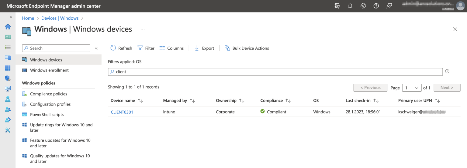Image resolution: width=467 pixels, height=168 pixels.
Task: Click the Home breadcrumb link
Action: (x=28, y=18)
